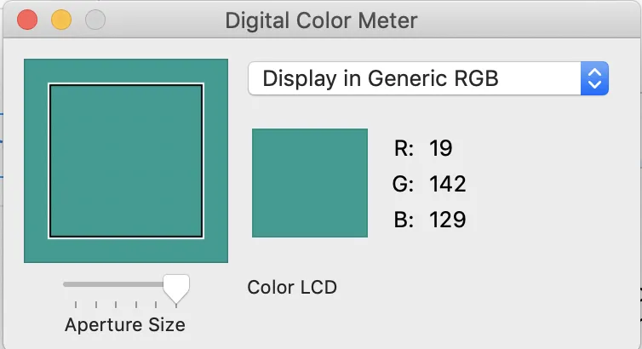Click the Aperture Size label text
This screenshot has height=349, width=642.
tap(125, 324)
